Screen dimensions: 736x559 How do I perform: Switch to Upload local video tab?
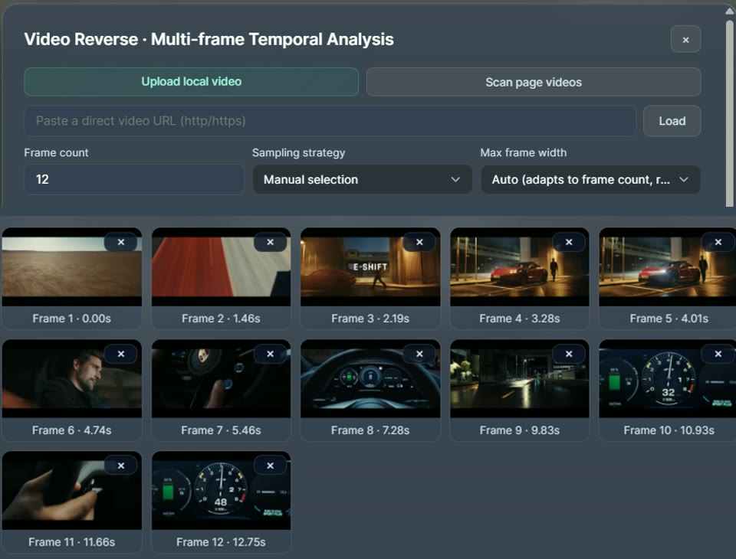[191, 82]
